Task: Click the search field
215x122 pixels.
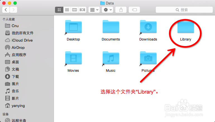Action: click(184, 10)
